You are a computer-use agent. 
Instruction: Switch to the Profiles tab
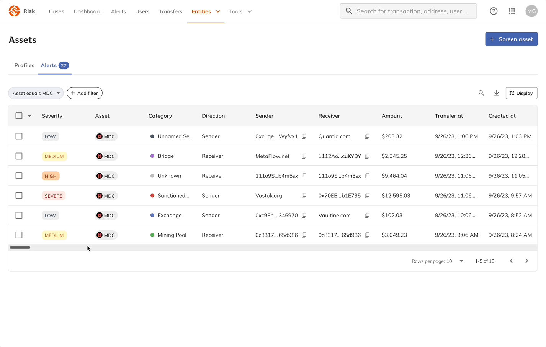pyautogui.click(x=24, y=65)
